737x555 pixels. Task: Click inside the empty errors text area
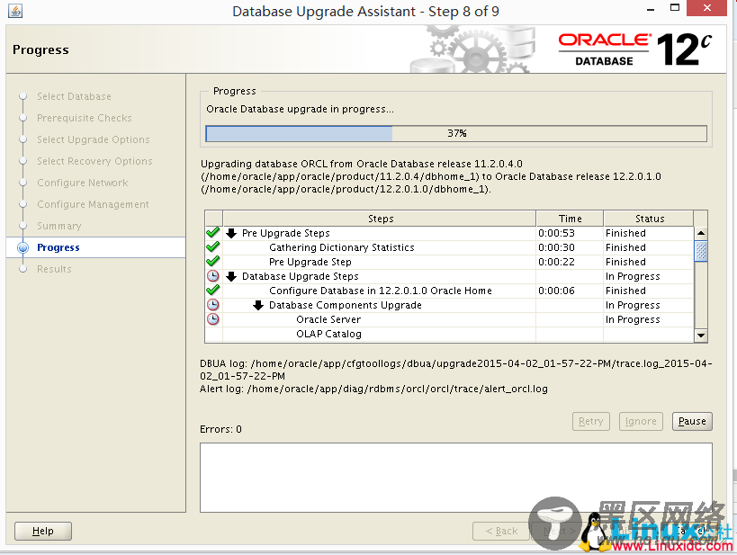click(456, 478)
